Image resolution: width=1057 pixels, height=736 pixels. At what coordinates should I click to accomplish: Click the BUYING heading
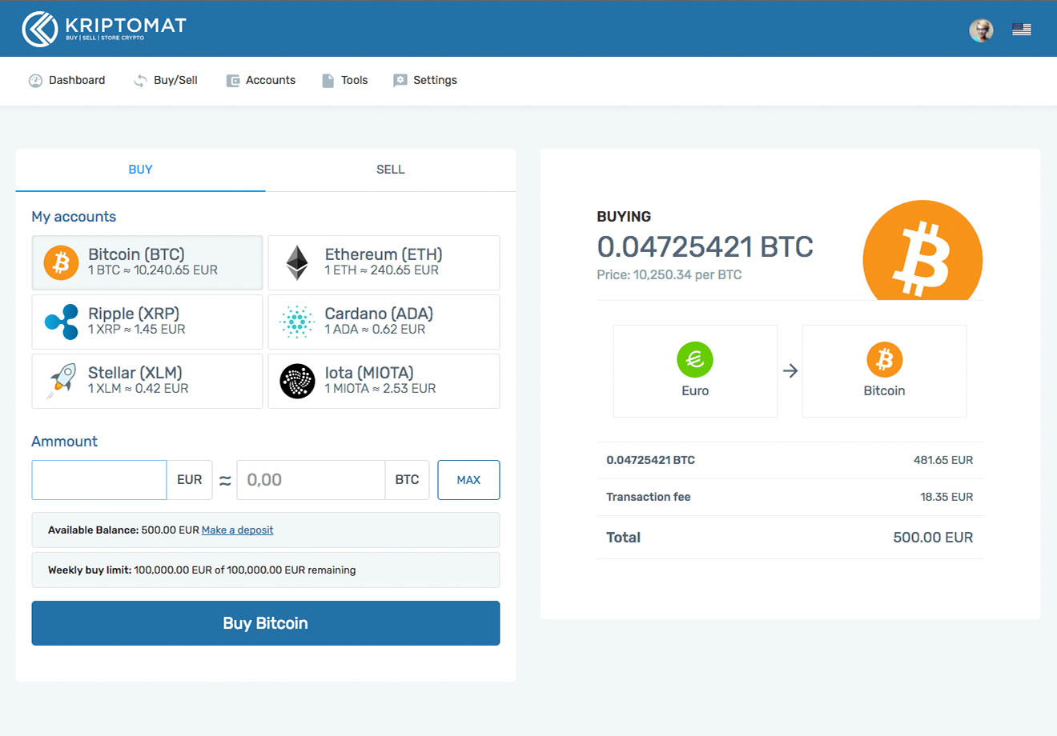click(624, 217)
